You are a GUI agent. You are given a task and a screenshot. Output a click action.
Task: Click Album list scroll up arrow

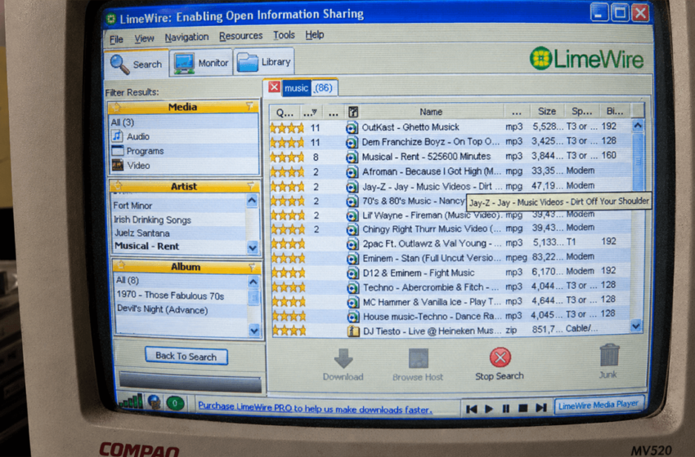pos(253,282)
